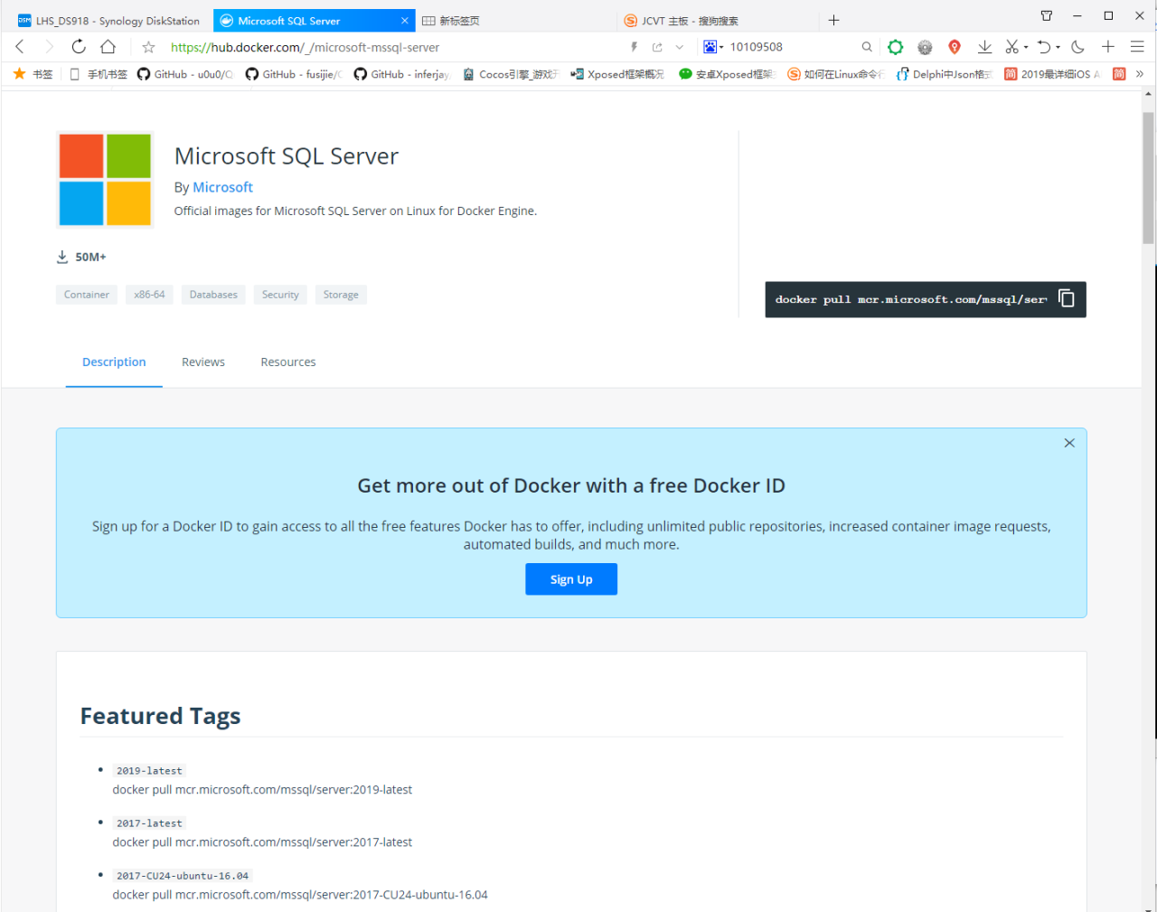Click the red location pin extension icon
The image size is (1157, 912).
pos(955,47)
